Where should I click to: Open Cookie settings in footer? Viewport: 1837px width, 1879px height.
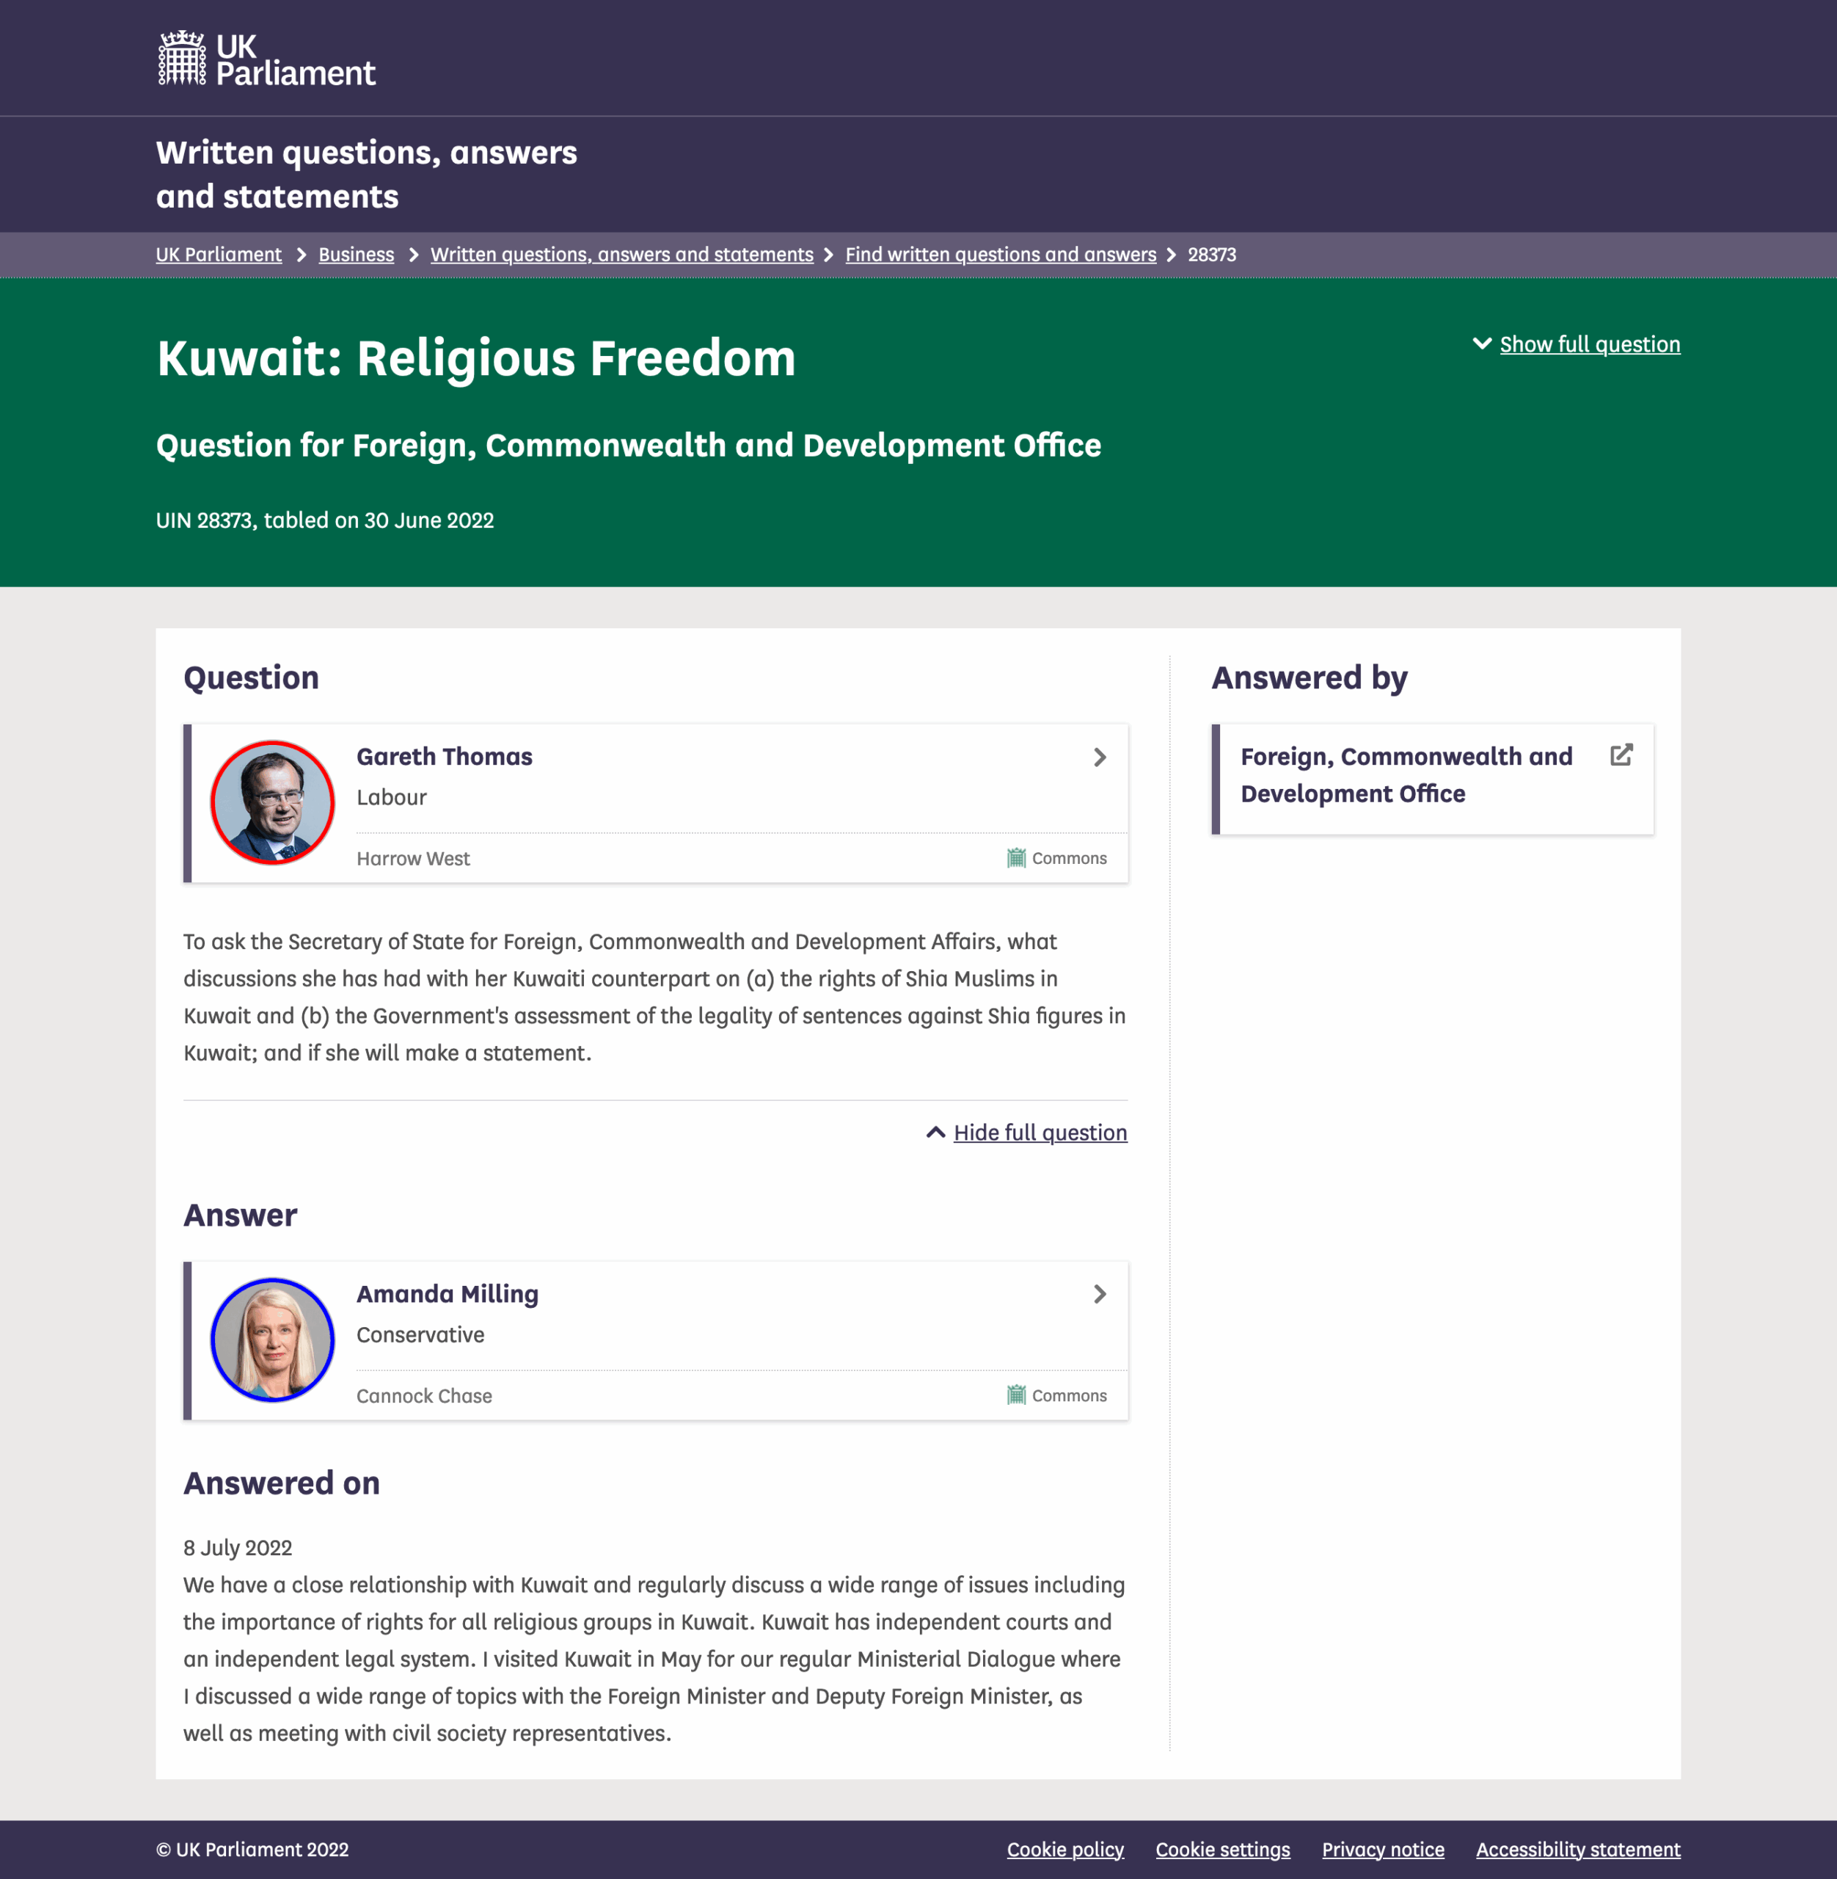pos(1222,1849)
